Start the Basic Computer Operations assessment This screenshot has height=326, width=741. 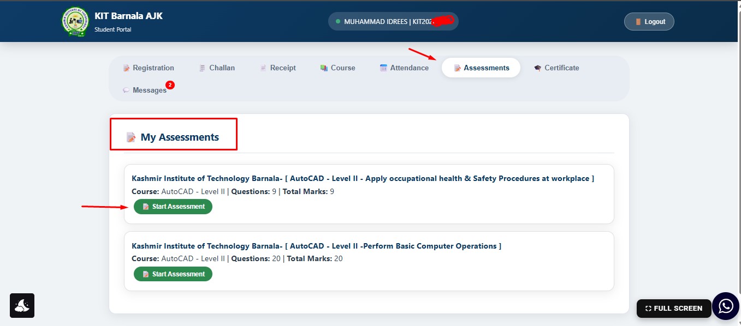click(x=173, y=274)
